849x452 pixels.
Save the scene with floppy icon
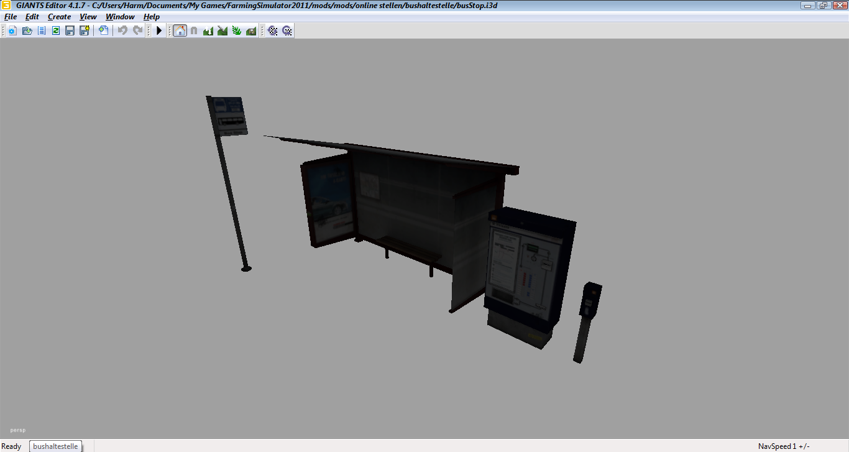[x=70, y=30]
